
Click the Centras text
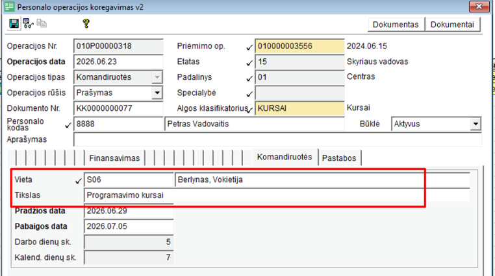point(361,76)
